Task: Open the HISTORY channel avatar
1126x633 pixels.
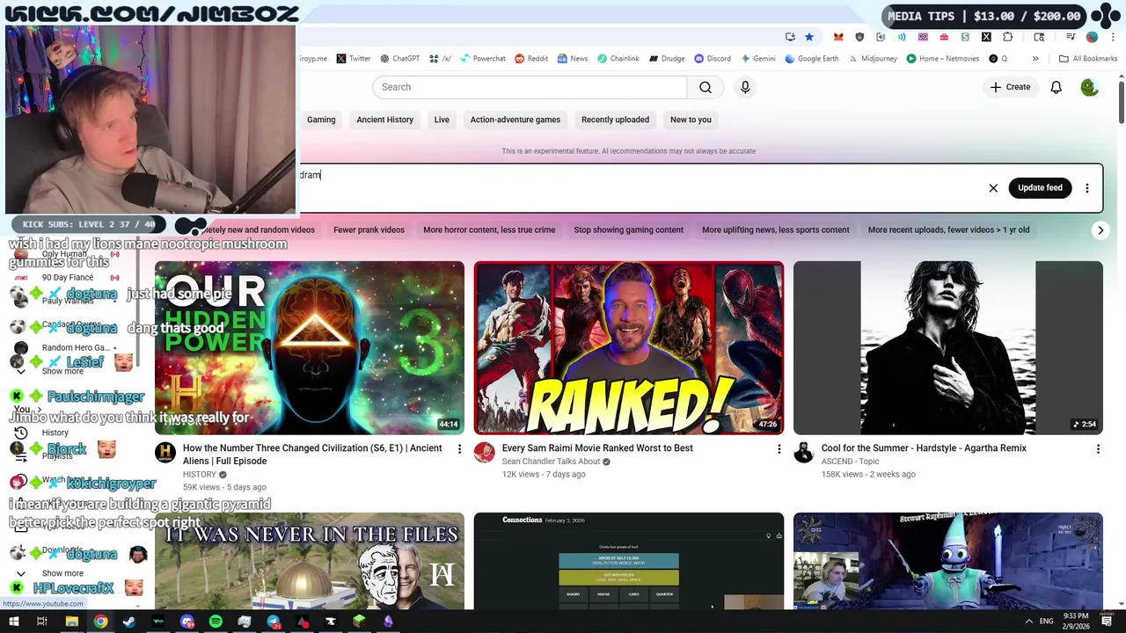Action: 165,453
